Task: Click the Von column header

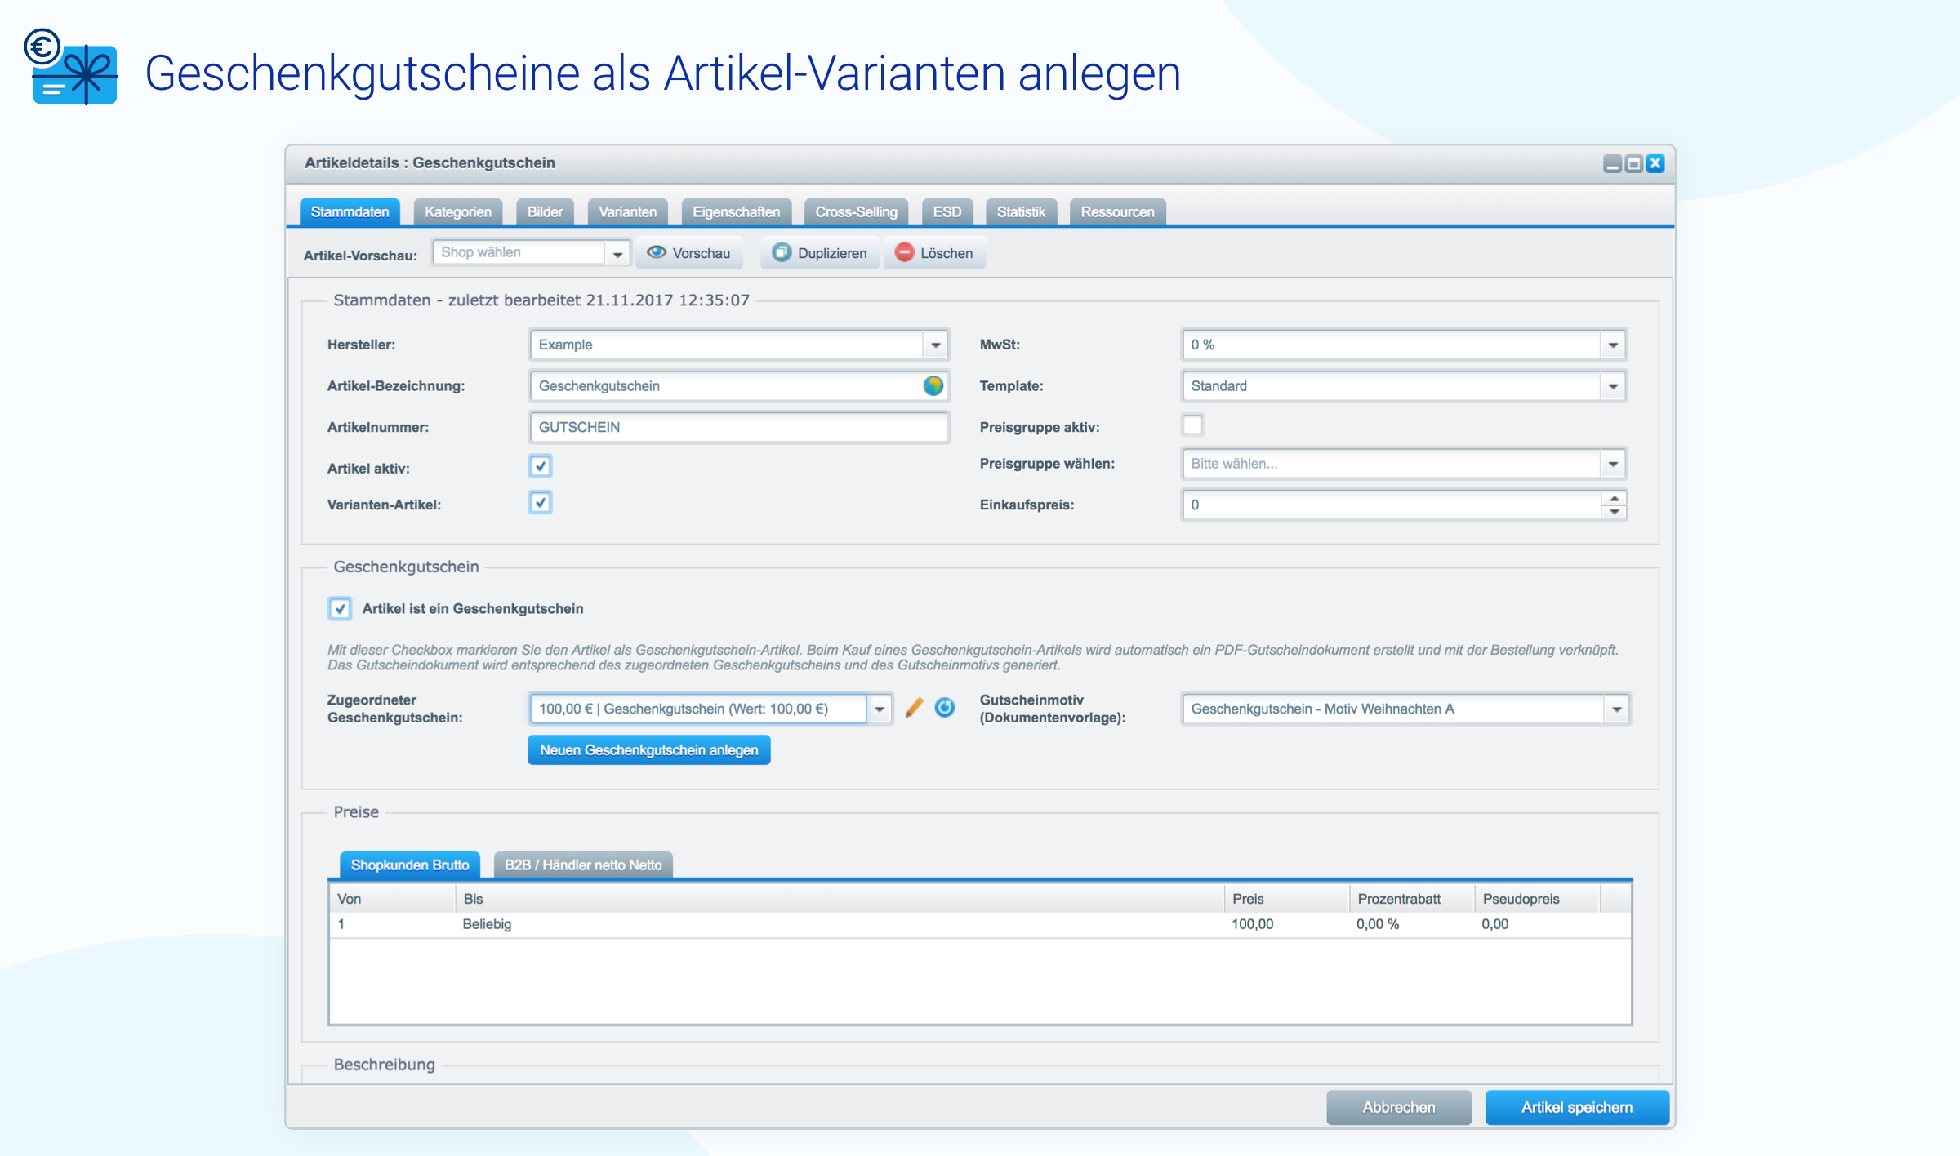Action: pyautogui.click(x=392, y=899)
